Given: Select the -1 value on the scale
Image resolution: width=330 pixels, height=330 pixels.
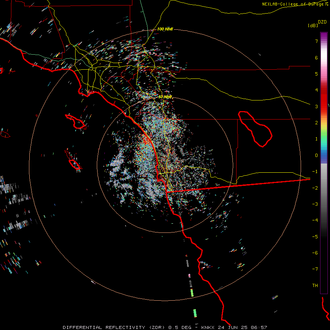Looking at the screenshot, I should pyautogui.click(x=315, y=172).
